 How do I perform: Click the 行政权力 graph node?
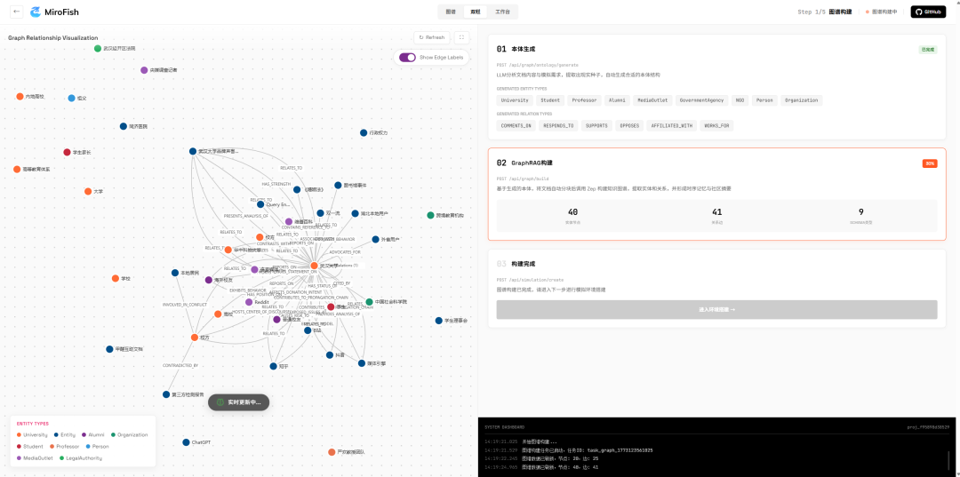(364, 133)
